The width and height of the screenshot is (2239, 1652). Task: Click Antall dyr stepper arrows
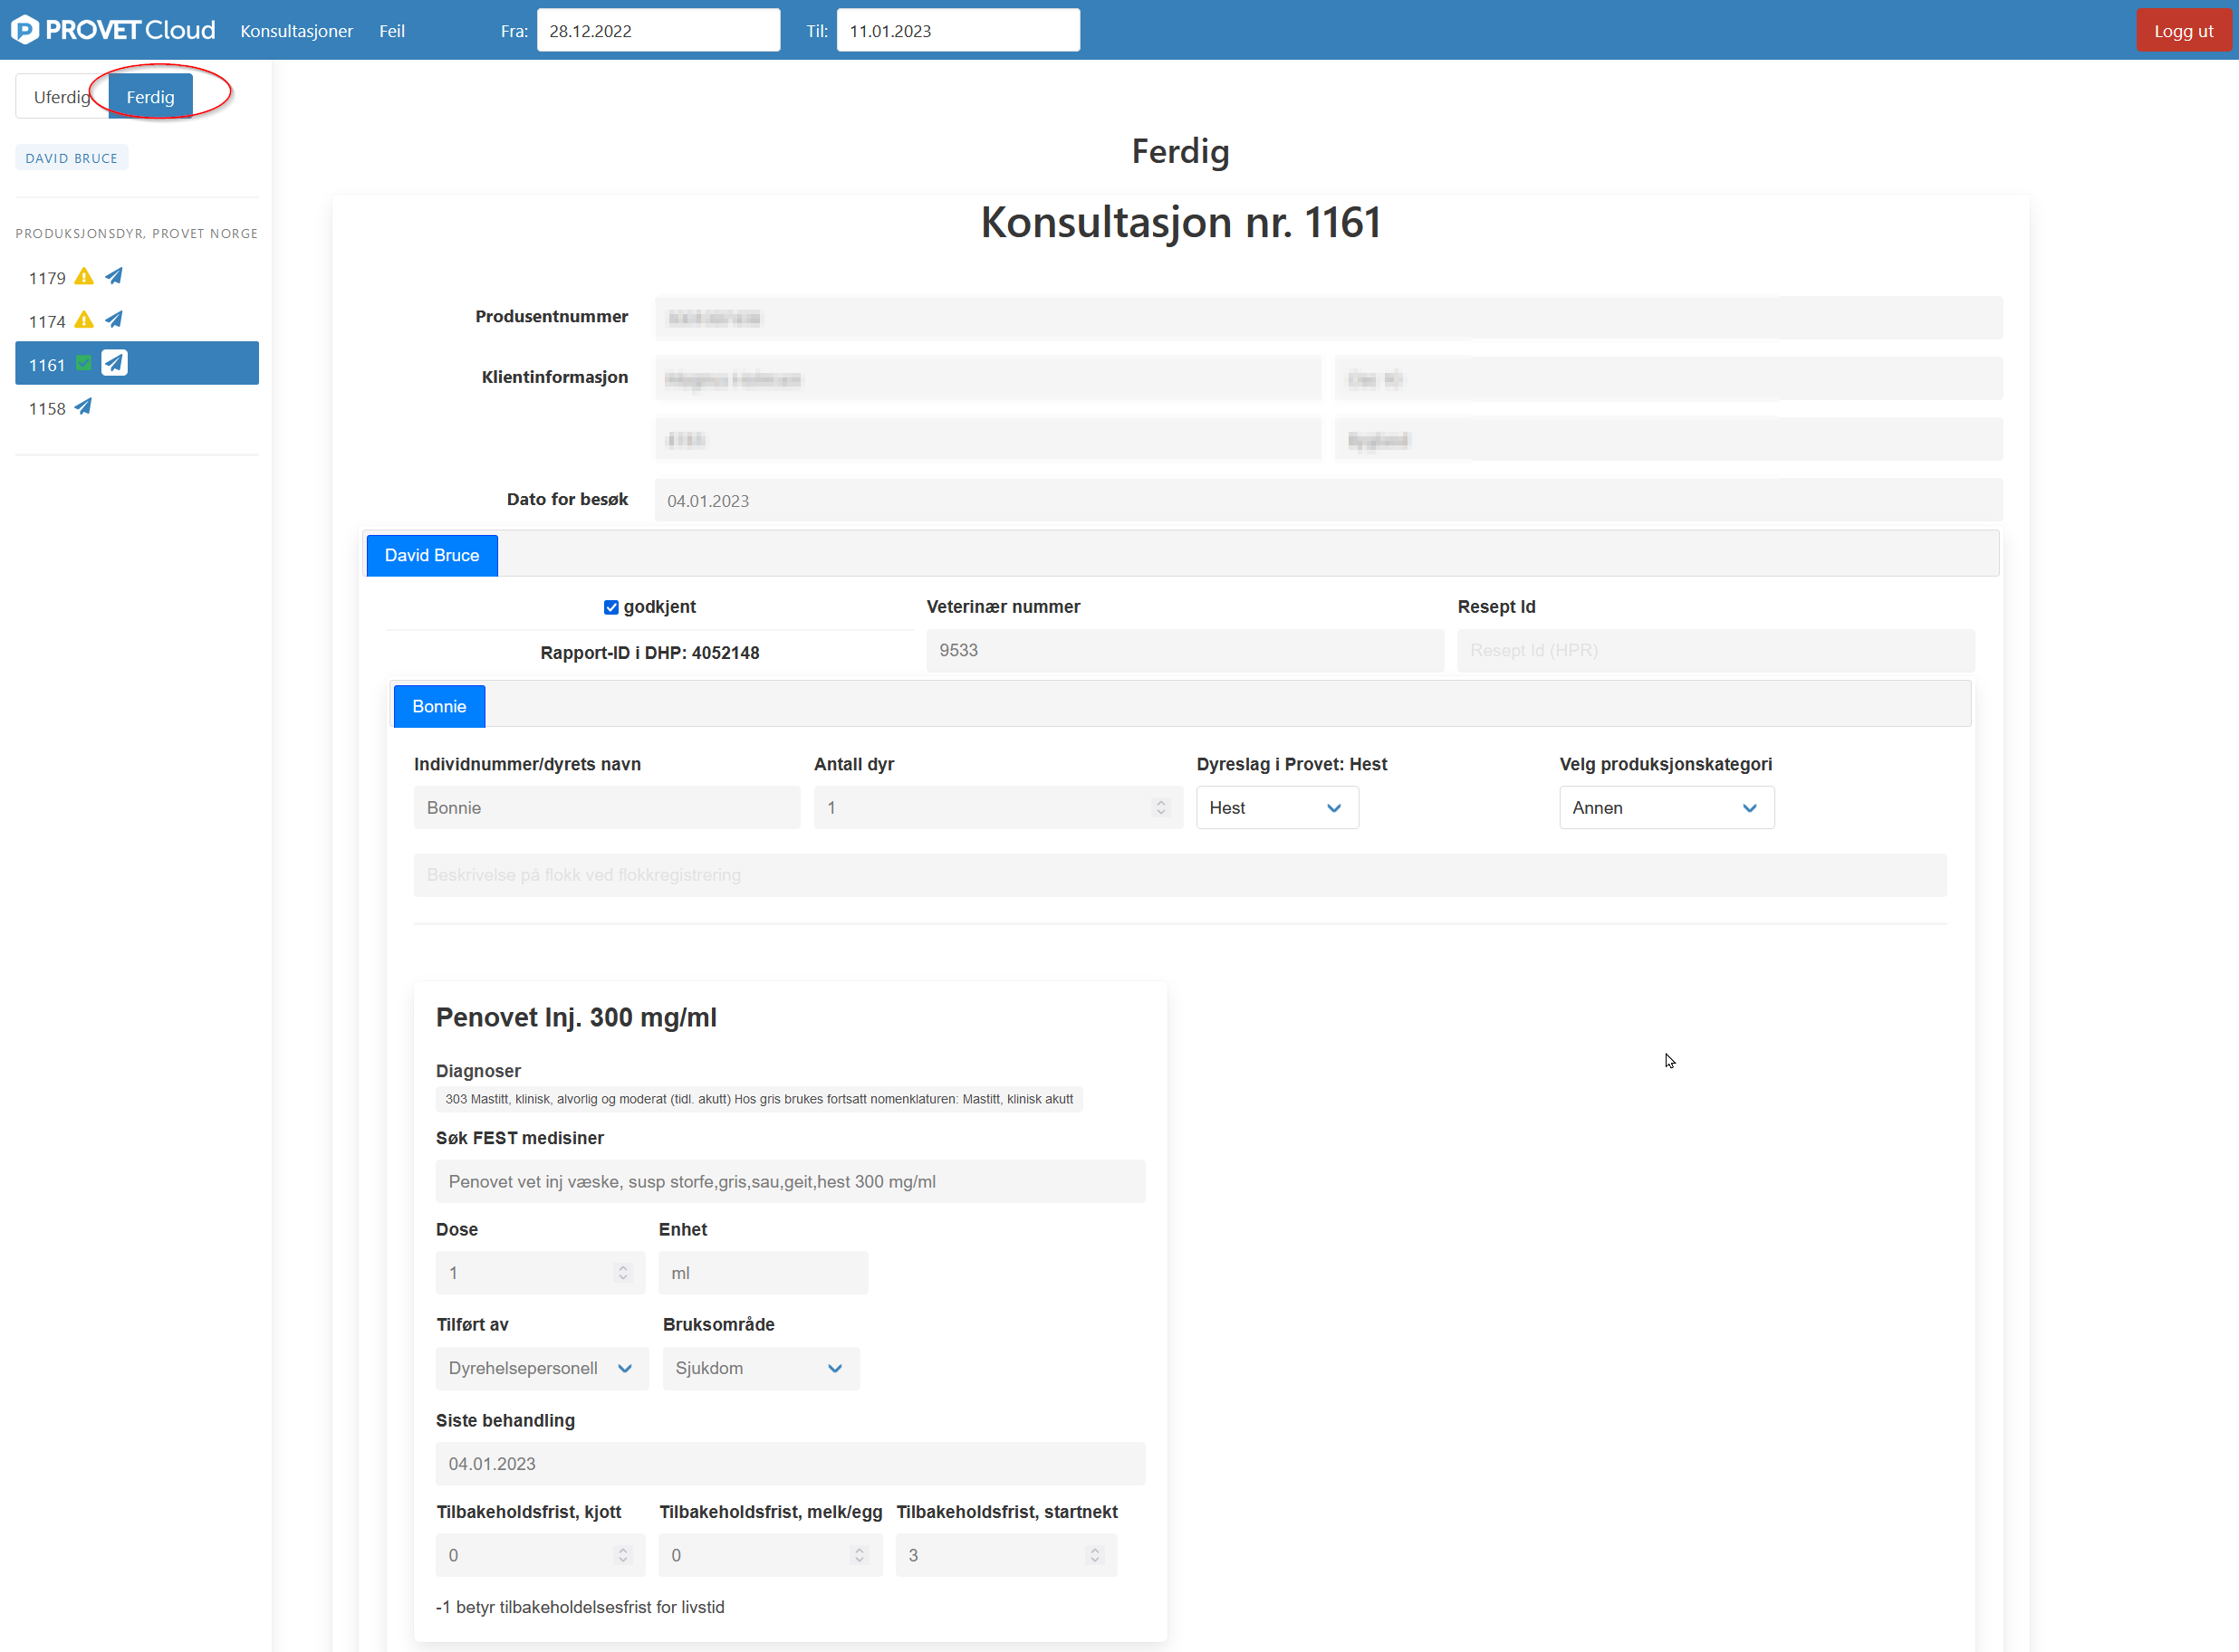pyautogui.click(x=1160, y=807)
